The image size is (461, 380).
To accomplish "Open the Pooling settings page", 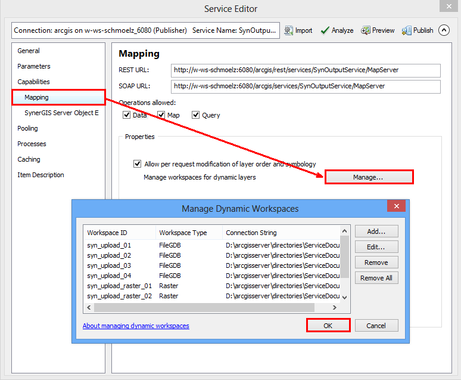I will click(27, 128).
